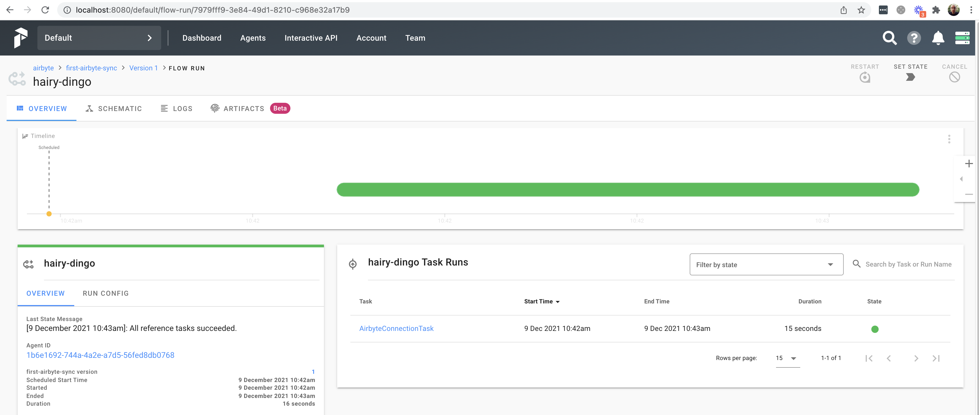The width and height of the screenshot is (979, 415).
Task: Click the Restart flow run icon
Action: [x=865, y=78]
